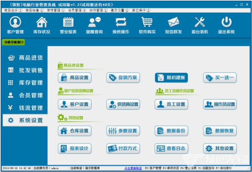Open the 营业报表 report icon

[68, 25]
